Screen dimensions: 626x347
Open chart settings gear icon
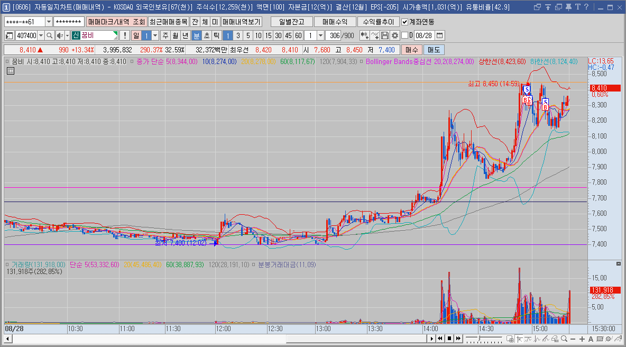395,35
